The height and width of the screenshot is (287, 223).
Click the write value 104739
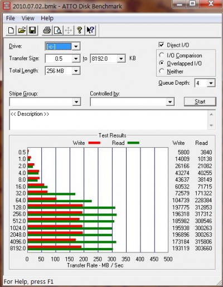[181, 200]
